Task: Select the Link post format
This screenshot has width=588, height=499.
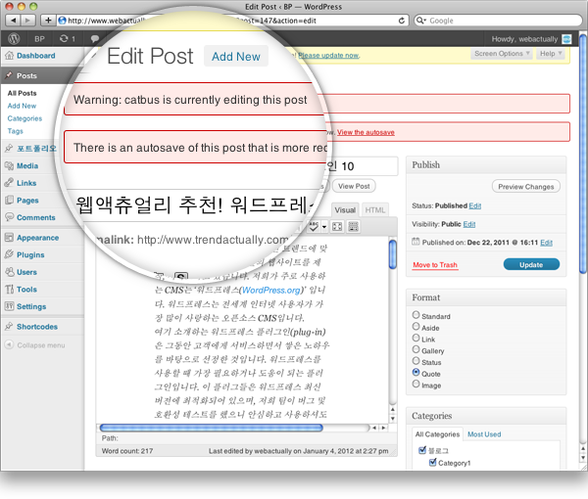Action: pyautogui.click(x=416, y=338)
